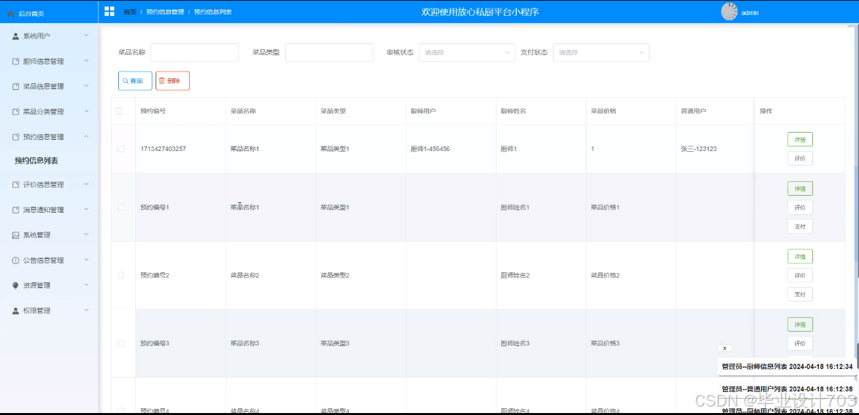
Task: Click 详情 for the 预约编号3 row
Action: point(800,324)
